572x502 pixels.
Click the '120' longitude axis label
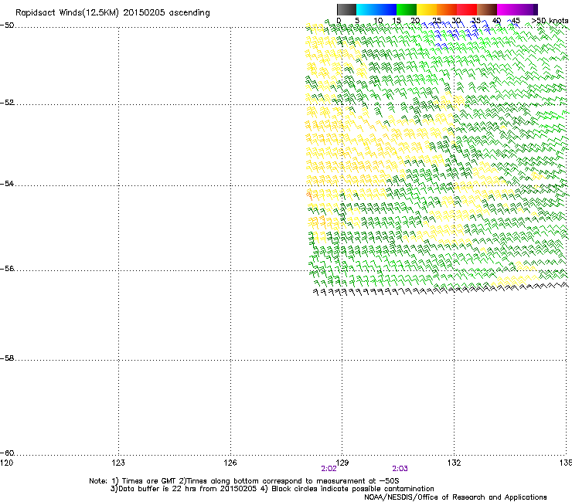click(6, 463)
